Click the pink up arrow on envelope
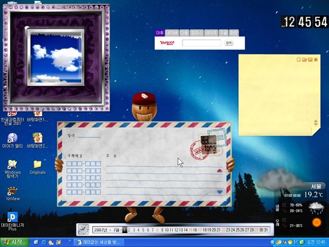 point(220,171)
